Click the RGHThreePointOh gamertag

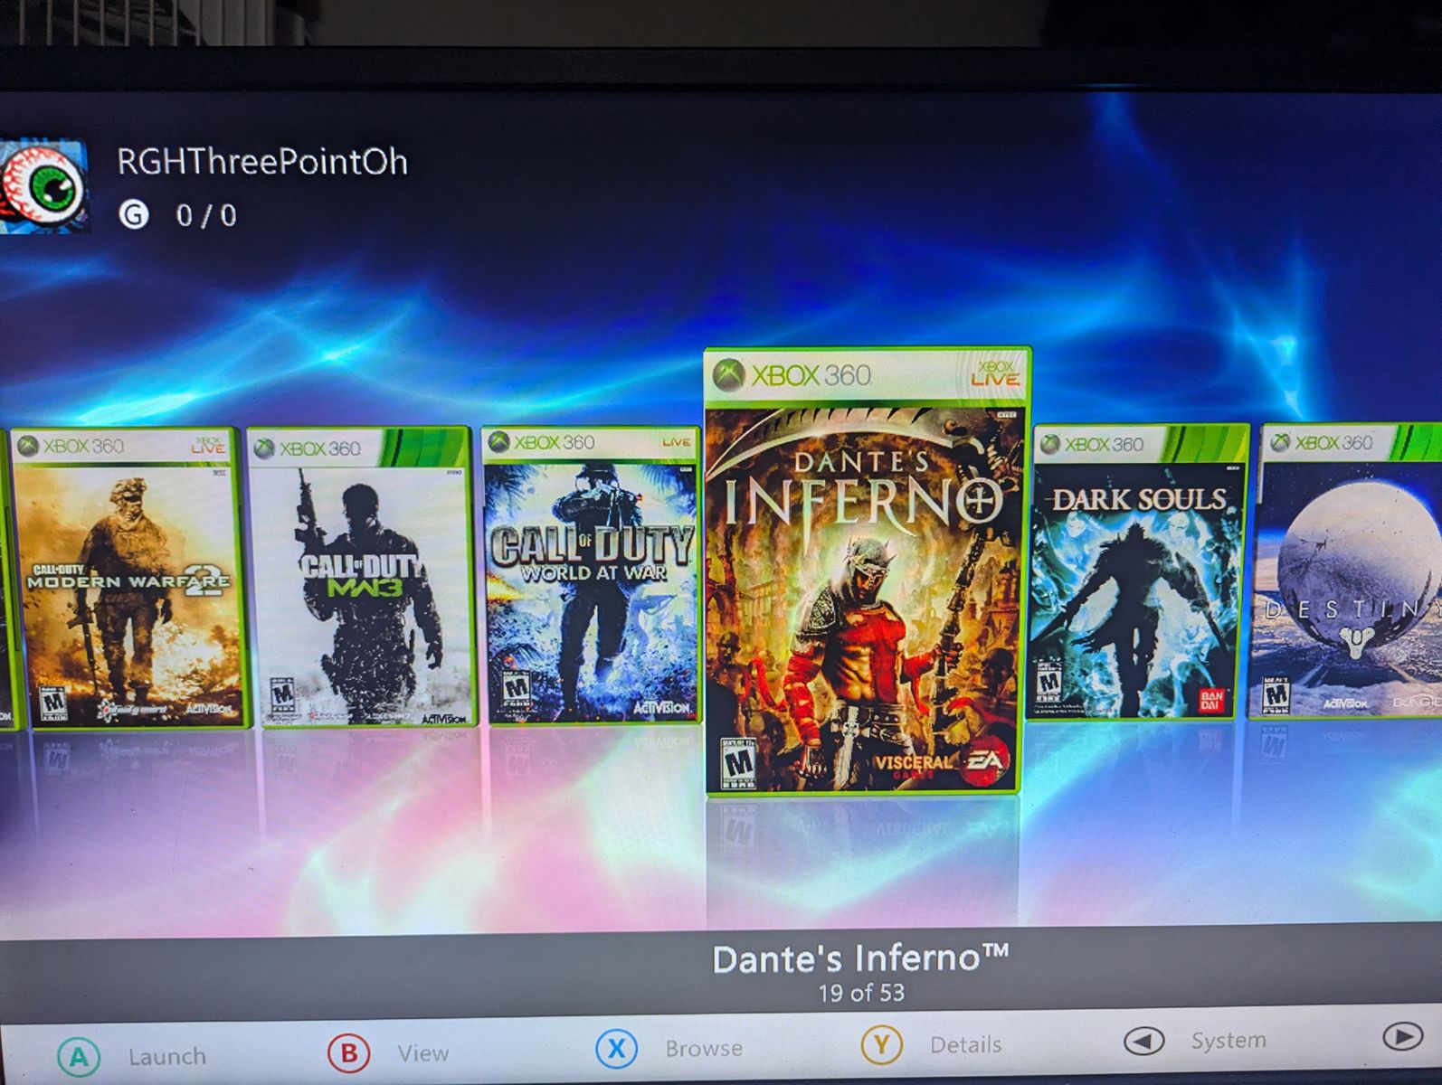pos(262,162)
